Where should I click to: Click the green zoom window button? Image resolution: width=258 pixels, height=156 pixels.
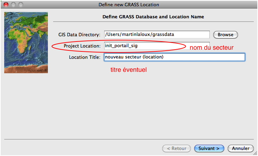click(20, 5)
